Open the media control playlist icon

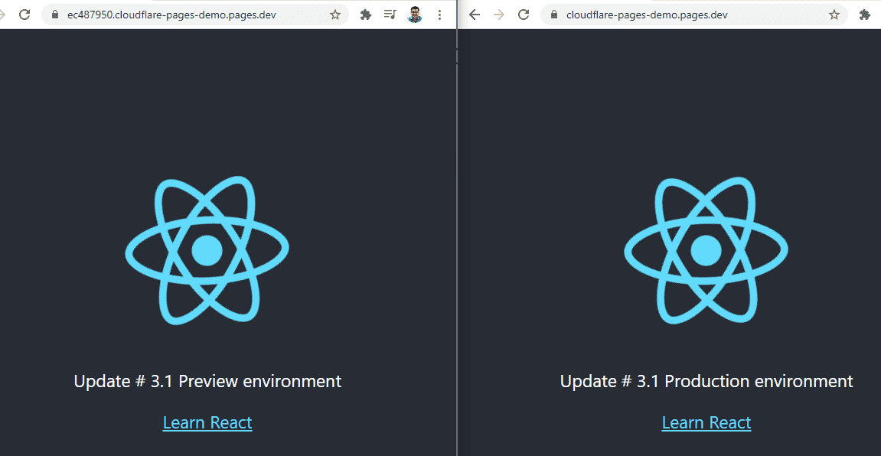coord(390,15)
